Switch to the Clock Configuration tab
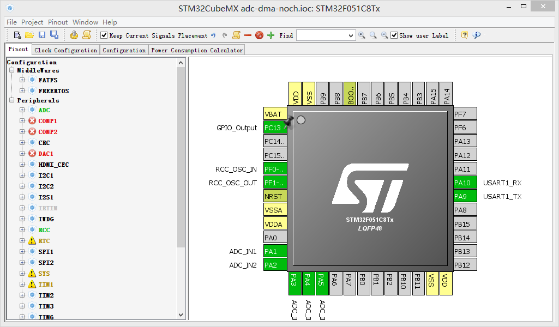 65,50
